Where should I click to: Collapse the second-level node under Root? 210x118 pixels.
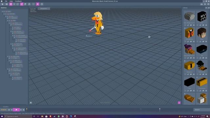[x=4, y=14]
